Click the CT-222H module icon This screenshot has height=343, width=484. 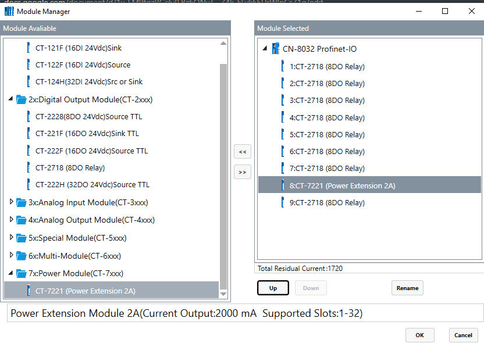pos(29,185)
